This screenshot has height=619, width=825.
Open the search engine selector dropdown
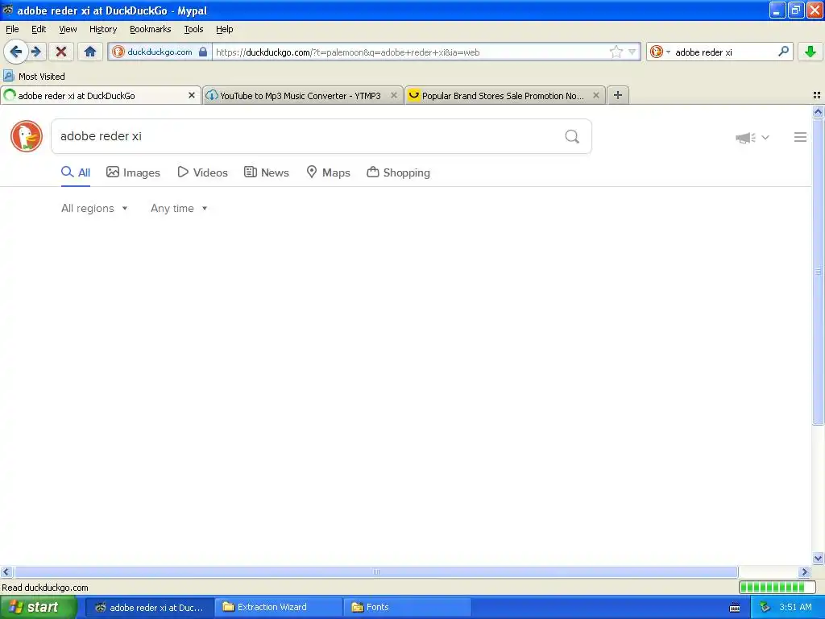click(661, 52)
